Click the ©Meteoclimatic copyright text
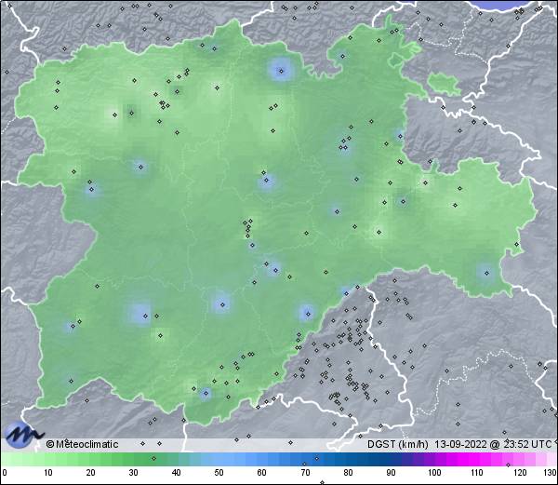The image size is (558, 485). pos(82,444)
